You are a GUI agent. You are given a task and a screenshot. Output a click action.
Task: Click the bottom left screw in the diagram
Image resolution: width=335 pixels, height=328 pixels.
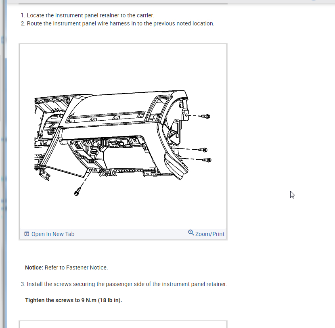coord(77,192)
